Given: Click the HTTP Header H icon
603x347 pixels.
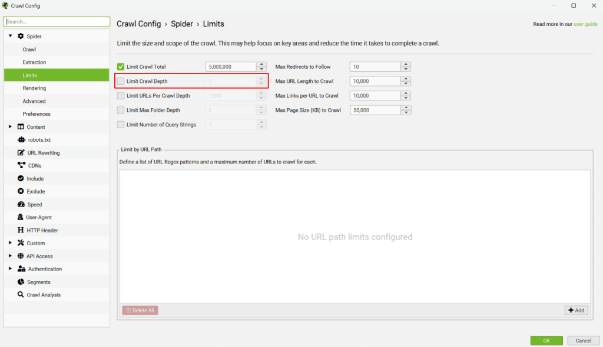Looking at the screenshot, I should pos(21,230).
